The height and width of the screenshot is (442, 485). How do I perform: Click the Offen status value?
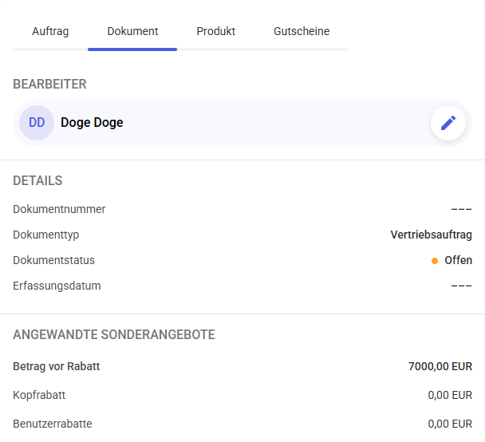coord(458,260)
